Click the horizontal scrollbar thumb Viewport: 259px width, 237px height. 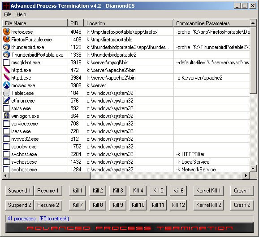[50, 175]
